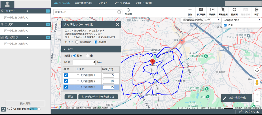Screen dimensions: 262x115
Task: Add a new plot with plus icon
Action: (48, 11)
